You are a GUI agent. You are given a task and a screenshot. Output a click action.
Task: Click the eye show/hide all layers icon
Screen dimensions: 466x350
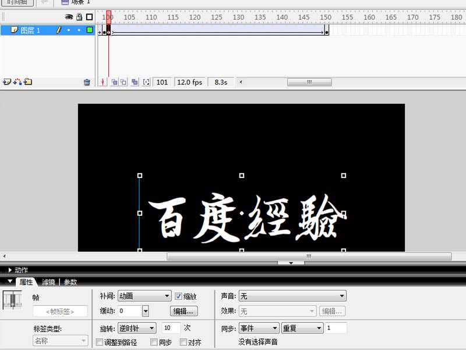coord(69,17)
